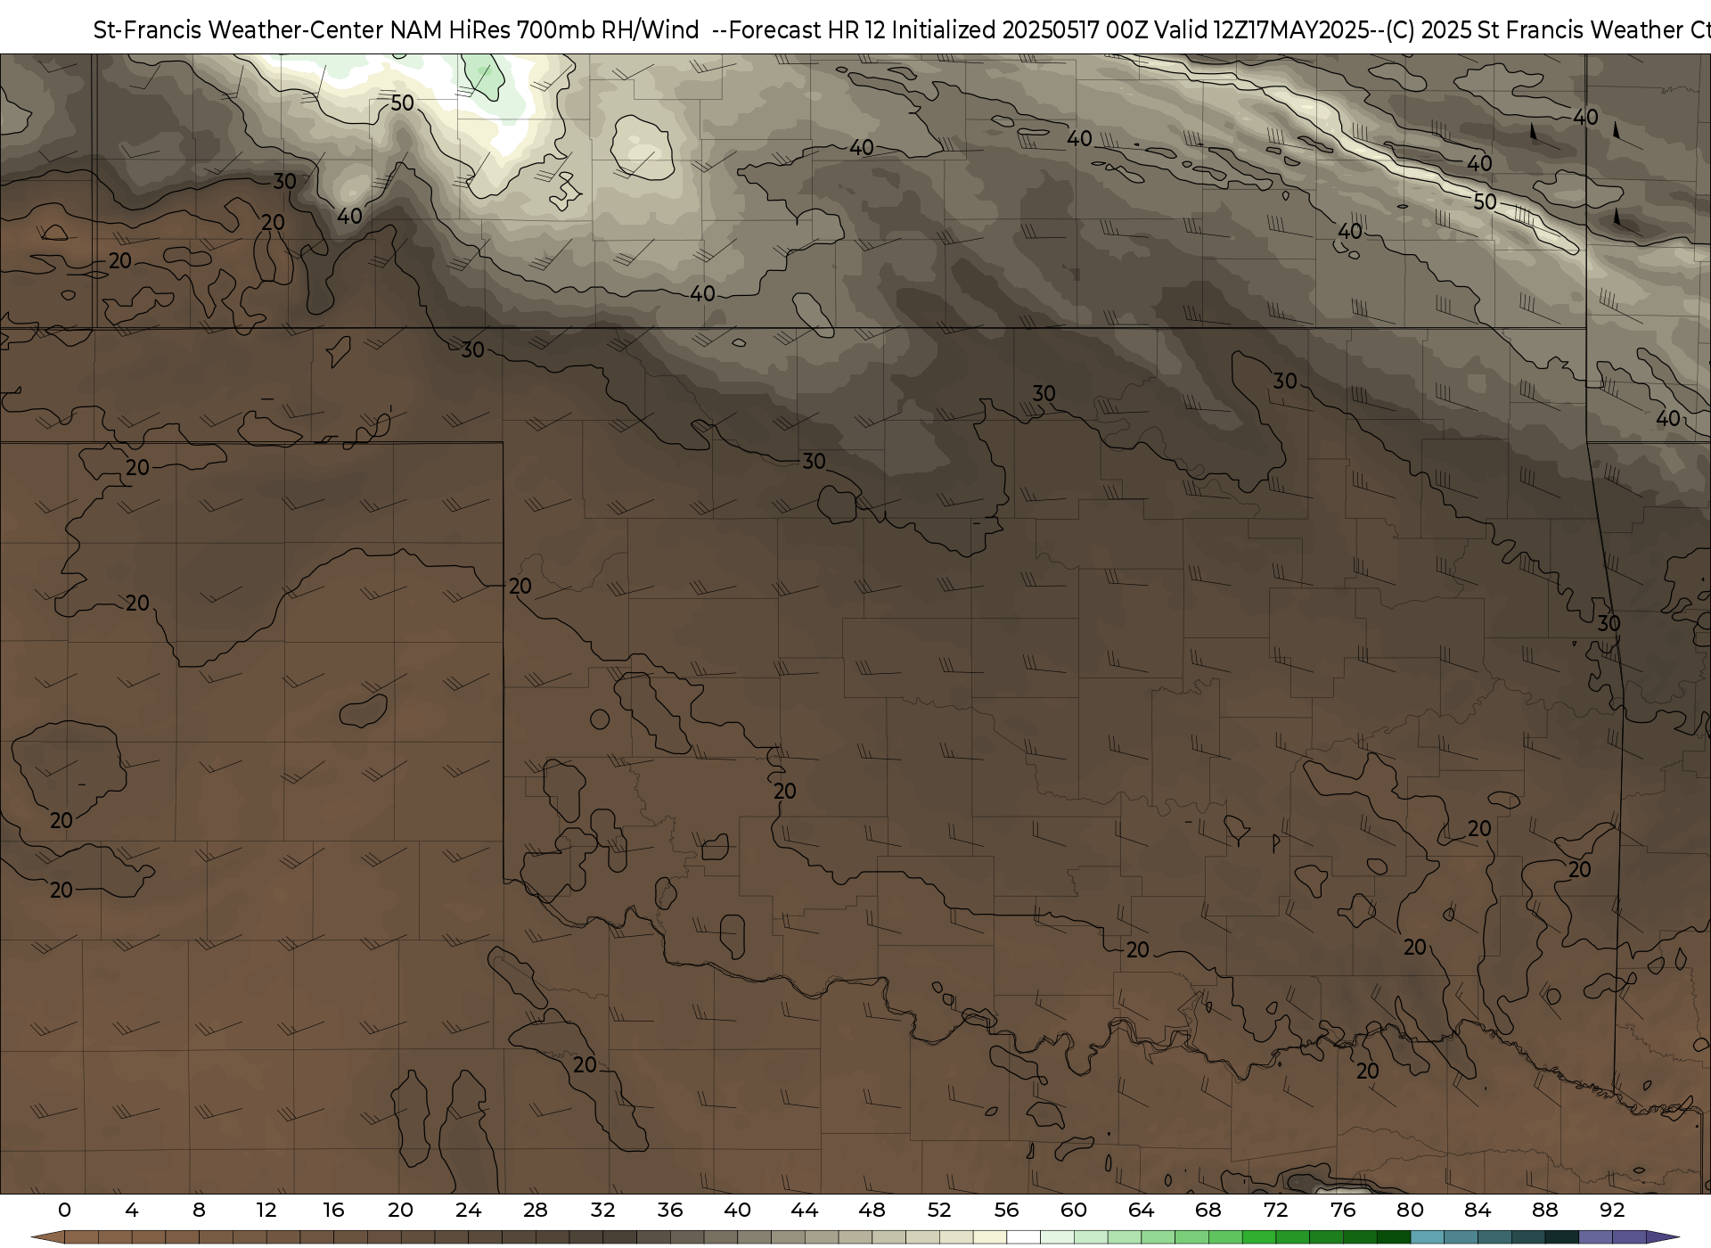Click the colorbar tick label "36"

(670, 1210)
